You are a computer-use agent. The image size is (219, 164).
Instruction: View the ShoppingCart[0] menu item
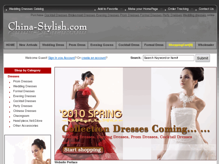[x=180, y=45]
